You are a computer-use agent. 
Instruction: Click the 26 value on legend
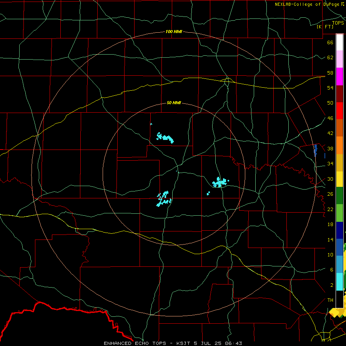330,194
